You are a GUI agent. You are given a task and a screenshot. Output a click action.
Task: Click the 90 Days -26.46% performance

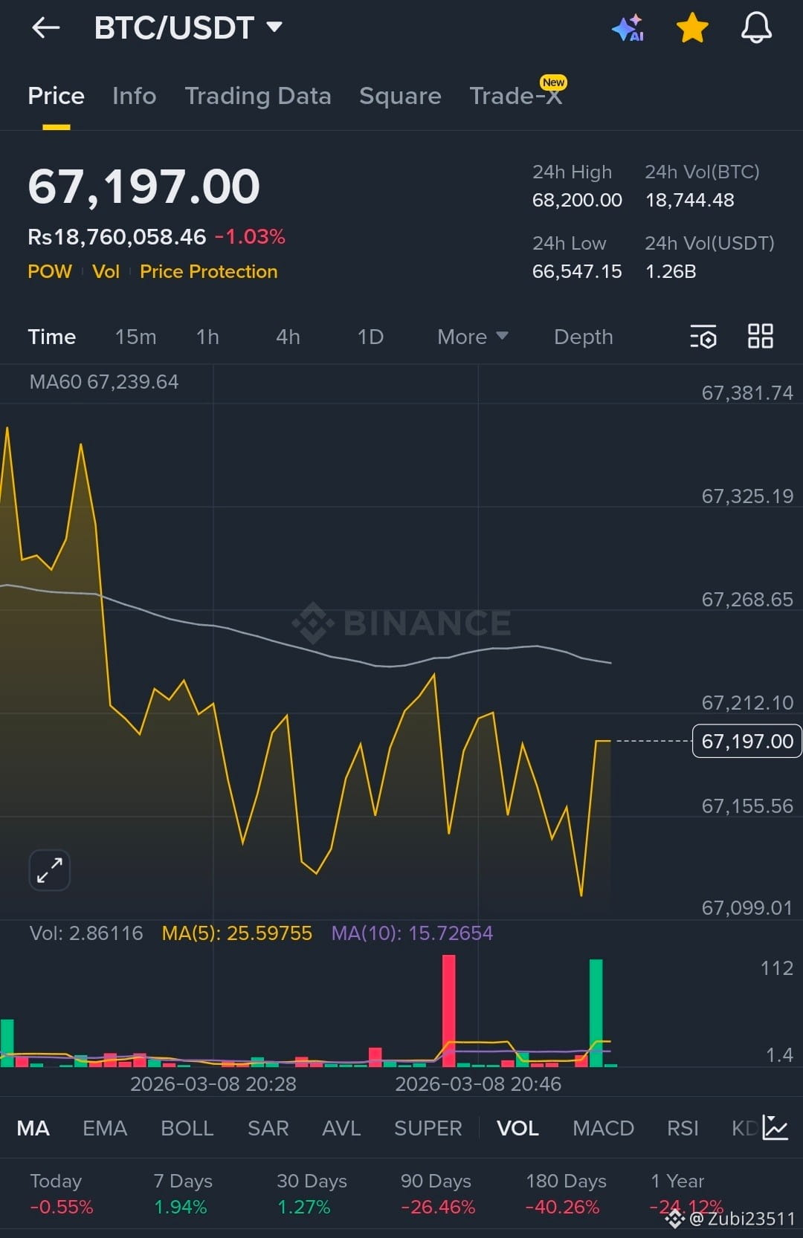pyautogui.click(x=438, y=1193)
